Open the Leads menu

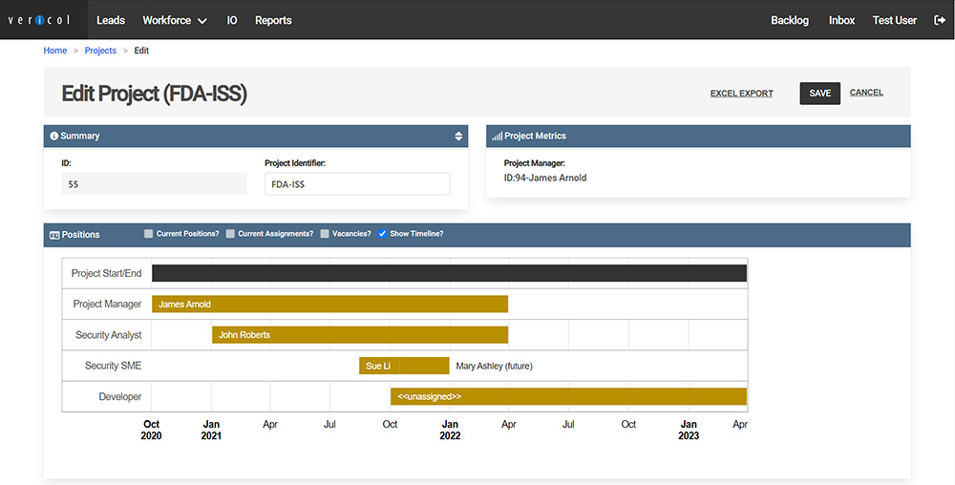click(111, 20)
